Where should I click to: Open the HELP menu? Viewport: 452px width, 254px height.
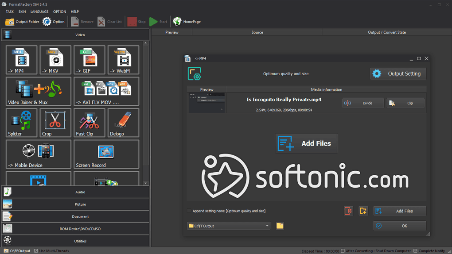point(74,12)
